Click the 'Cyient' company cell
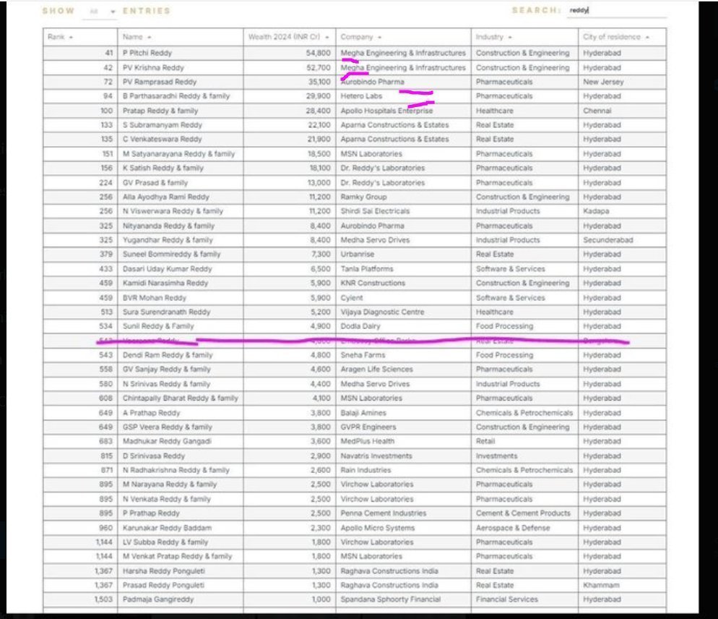718x619 pixels. (x=403, y=298)
